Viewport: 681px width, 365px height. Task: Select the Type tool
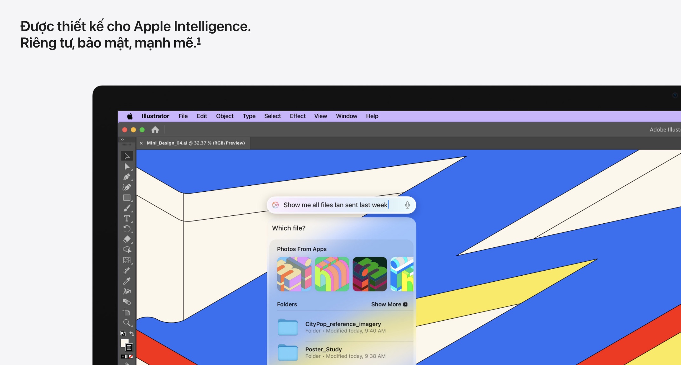click(127, 219)
